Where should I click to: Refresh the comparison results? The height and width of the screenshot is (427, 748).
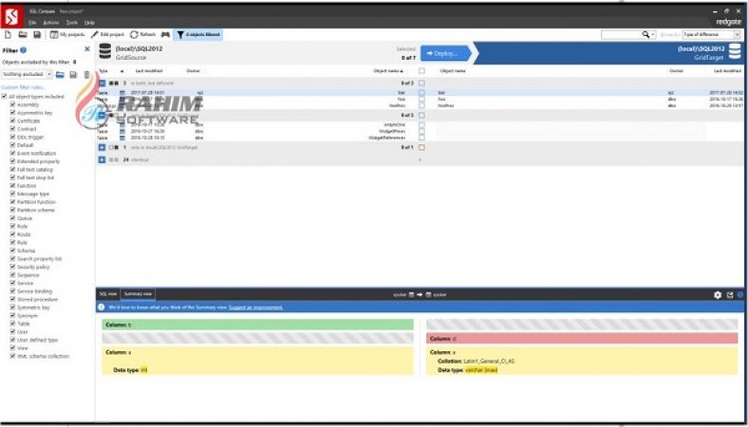143,35
